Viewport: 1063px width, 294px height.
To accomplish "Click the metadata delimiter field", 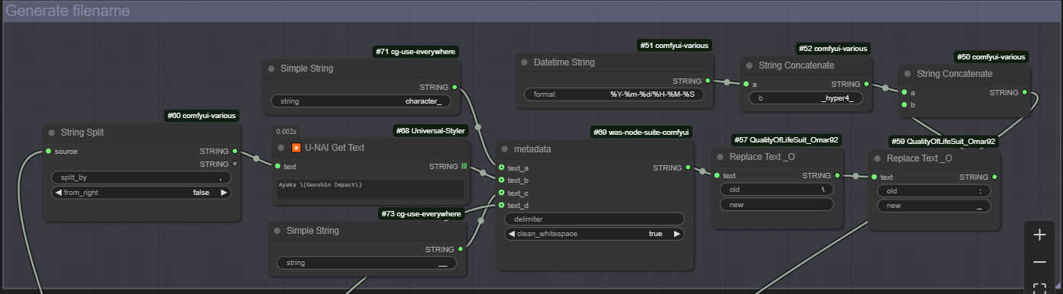I will (594, 219).
